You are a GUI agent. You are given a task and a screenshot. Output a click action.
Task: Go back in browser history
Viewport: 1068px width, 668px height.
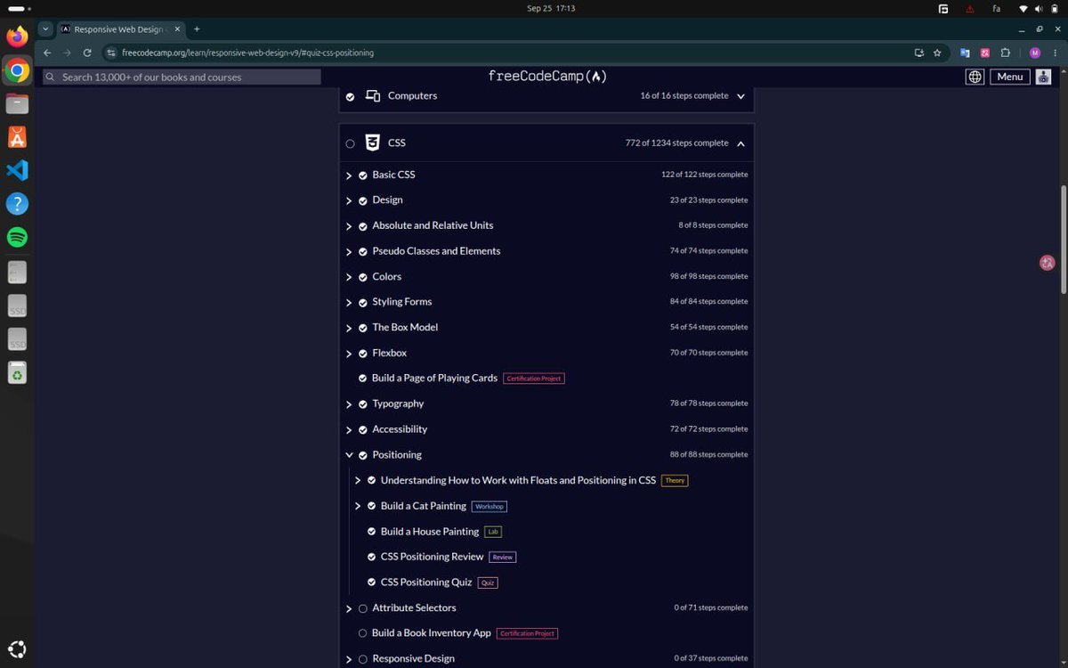47,53
